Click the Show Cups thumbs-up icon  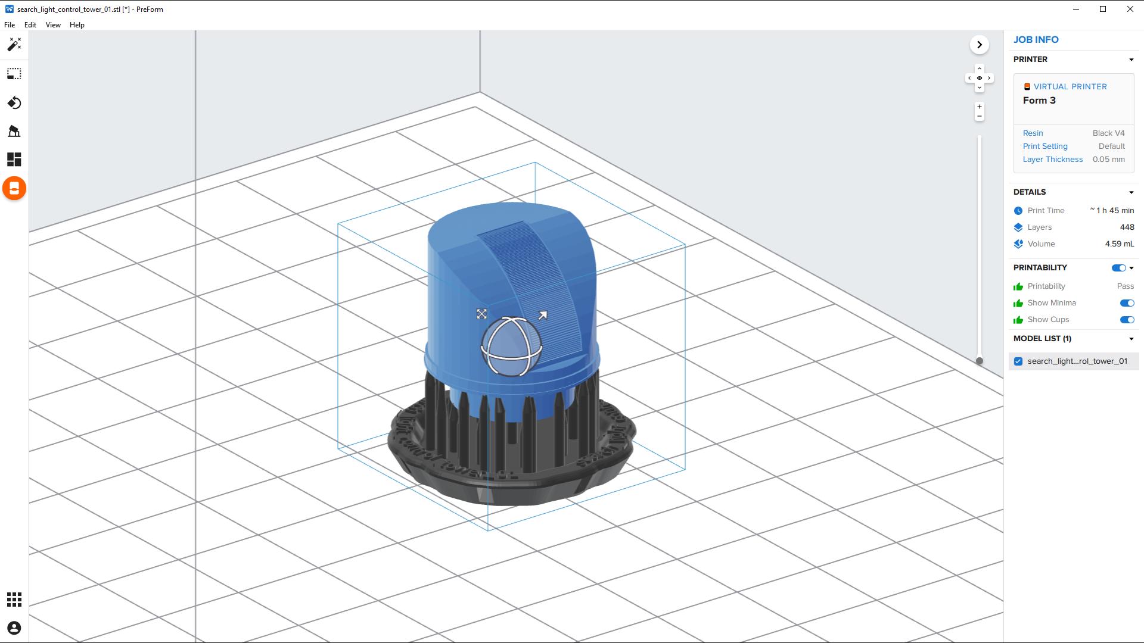point(1018,320)
